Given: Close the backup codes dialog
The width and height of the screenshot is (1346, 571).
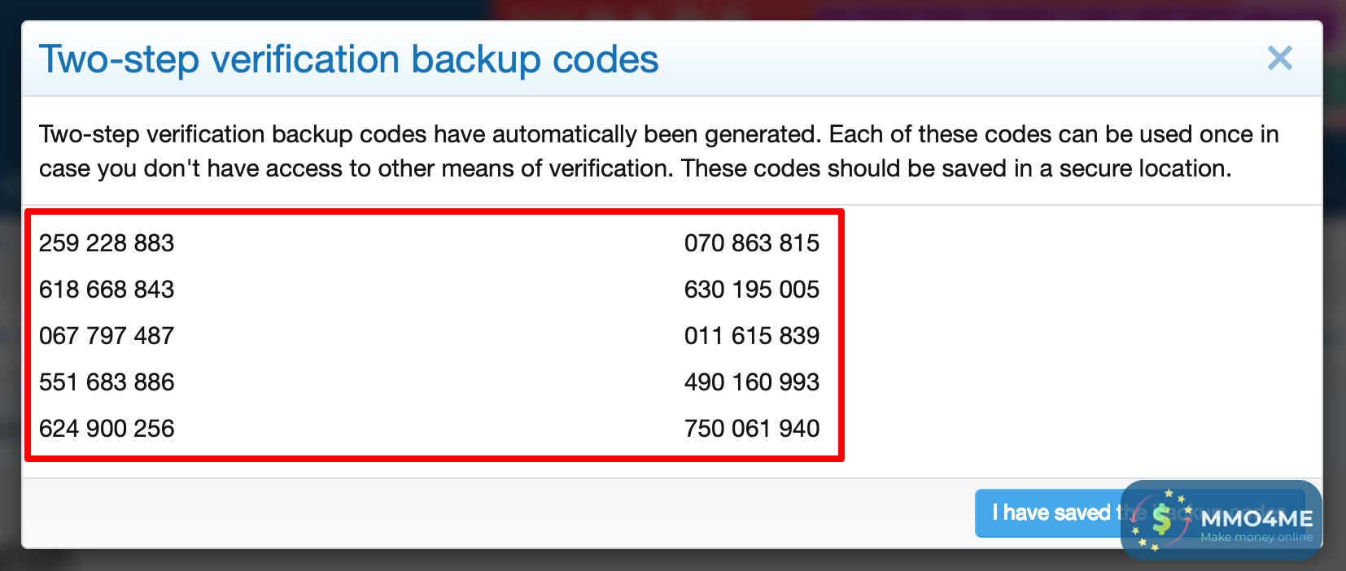Looking at the screenshot, I should click(1279, 58).
